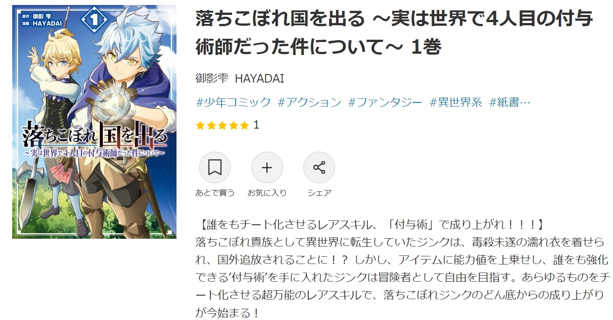The image size is (613, 320).
Task: Click the bookmark icon to buy later
Action: click(215, 168)
